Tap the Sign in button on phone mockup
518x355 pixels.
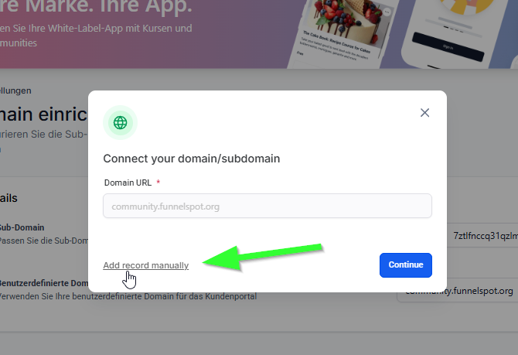pyautogui.click(x=448, y=47)
